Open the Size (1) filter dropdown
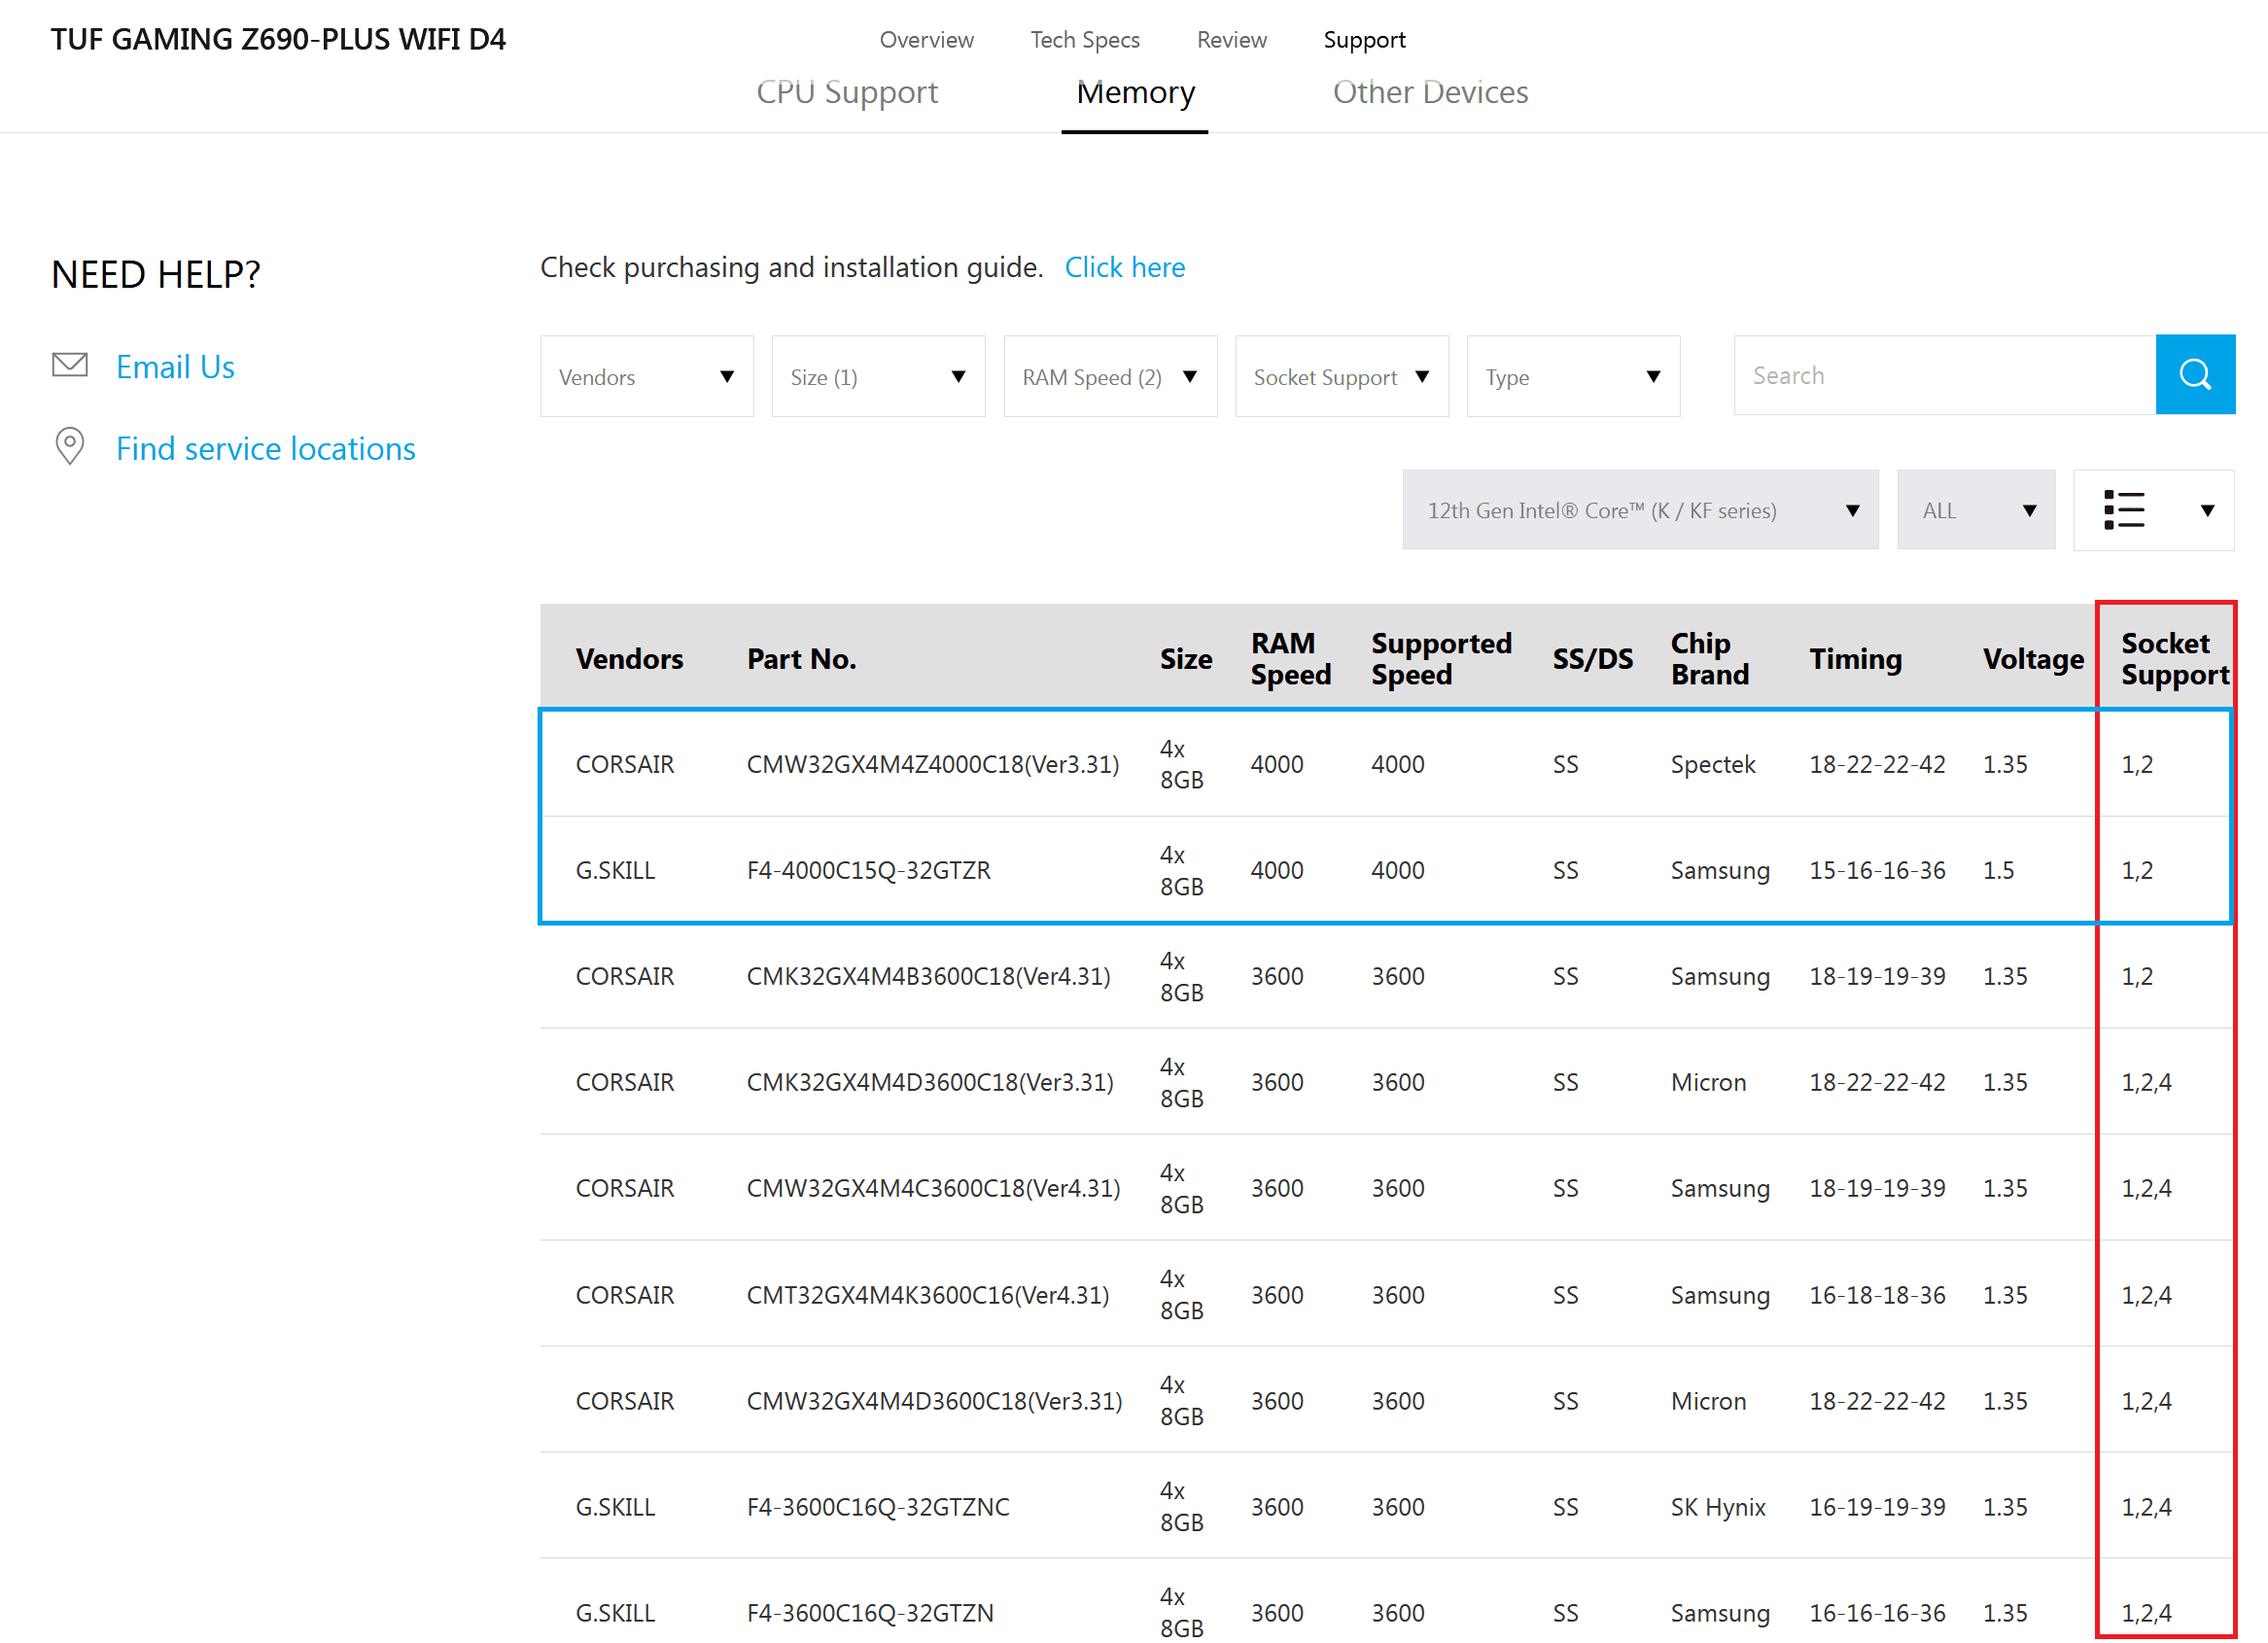The height and width of the screenshot is (1643, 2268). [877, 376]
